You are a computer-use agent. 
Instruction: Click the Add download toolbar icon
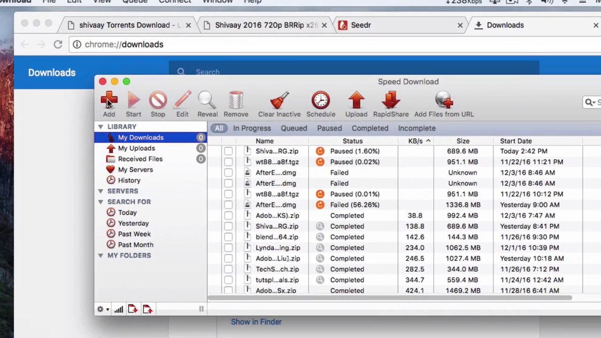109,100
